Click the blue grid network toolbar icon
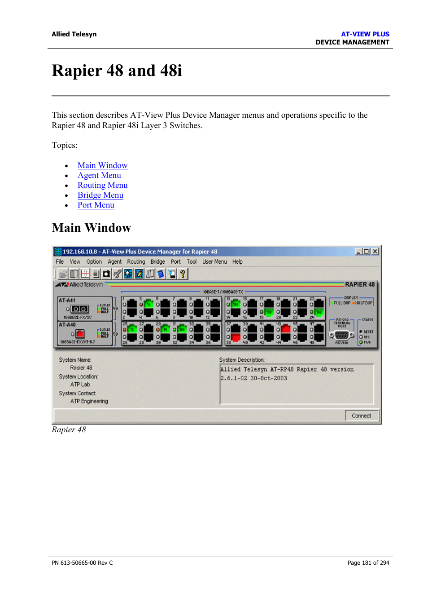 (128, 274)
